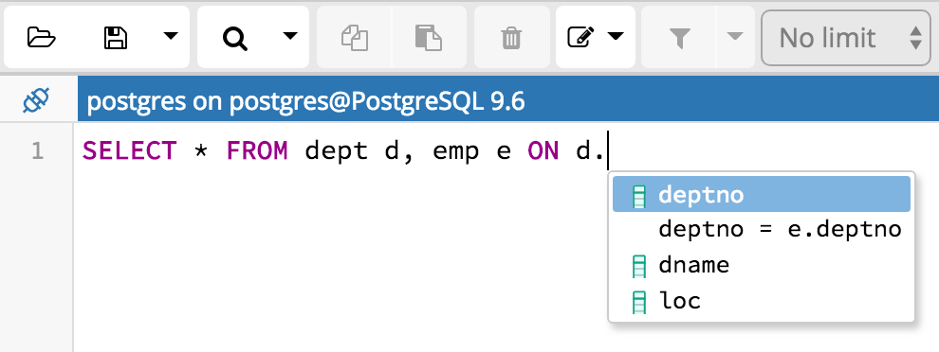
Task: Save the query with the floppy icon
Action: point(116,37)
